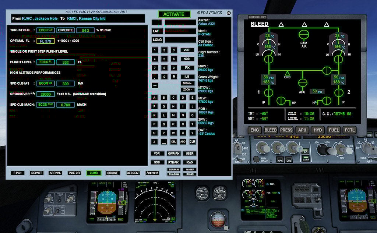Screen dimensions: 377x233
Task: Toggle the RINGS map overlay
Action: tap(190, 174)
